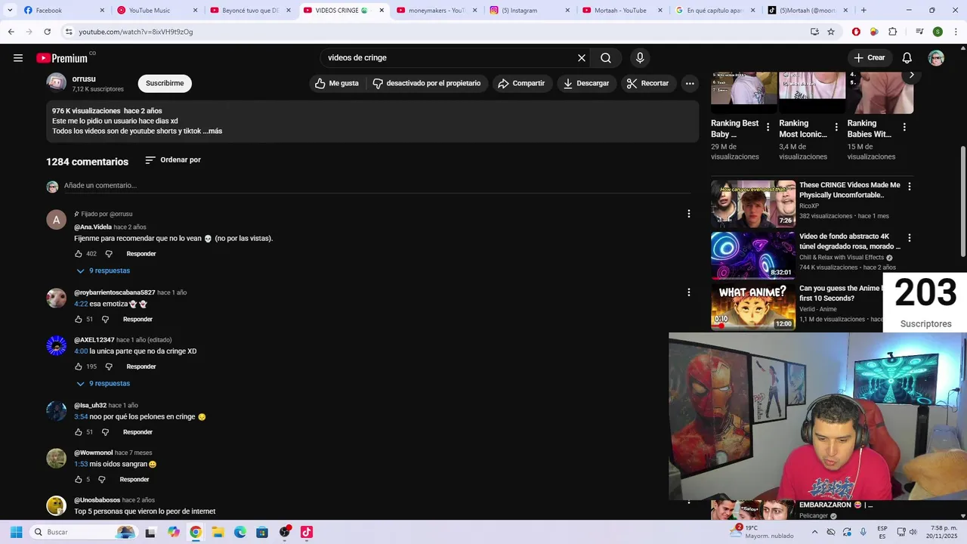Screen dimensions: 967x544
Task: Open options for Video de fondo abstracto 4K
Action: pyautogui.click(x=910, y=237)
